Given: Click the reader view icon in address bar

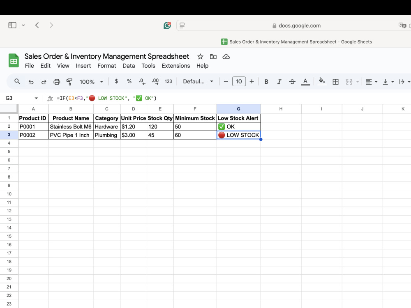Looking at the screenshot, I should tap(182, 25).
